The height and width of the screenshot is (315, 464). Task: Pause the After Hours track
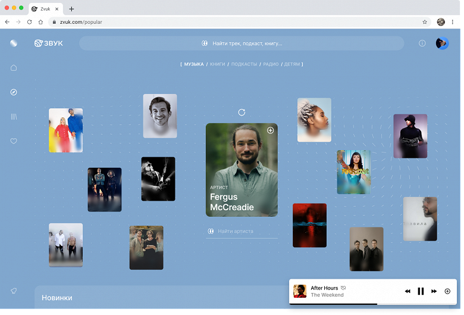421,291
